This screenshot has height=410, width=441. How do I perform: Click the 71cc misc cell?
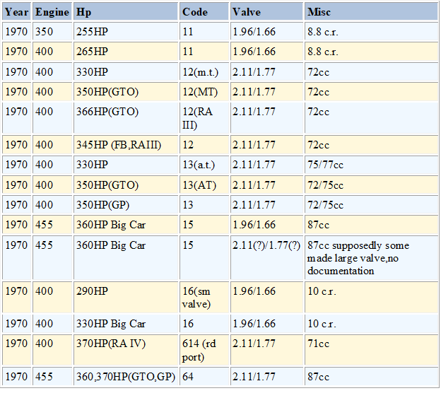tap(372, 350)
